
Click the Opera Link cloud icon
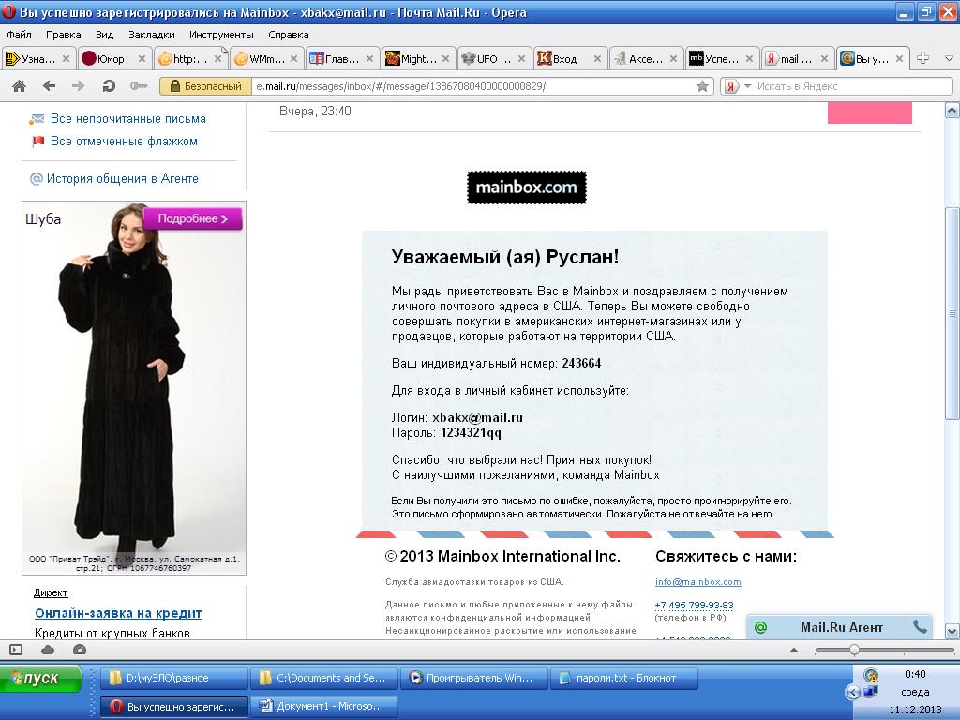point(48,650)
